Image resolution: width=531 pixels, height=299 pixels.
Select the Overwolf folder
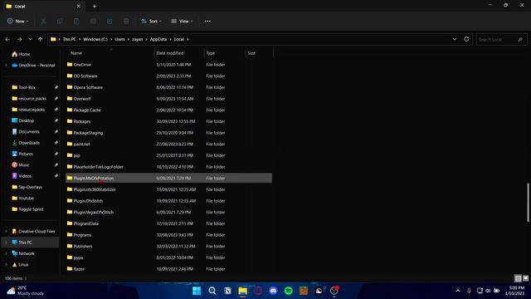[x=168, y=99]
